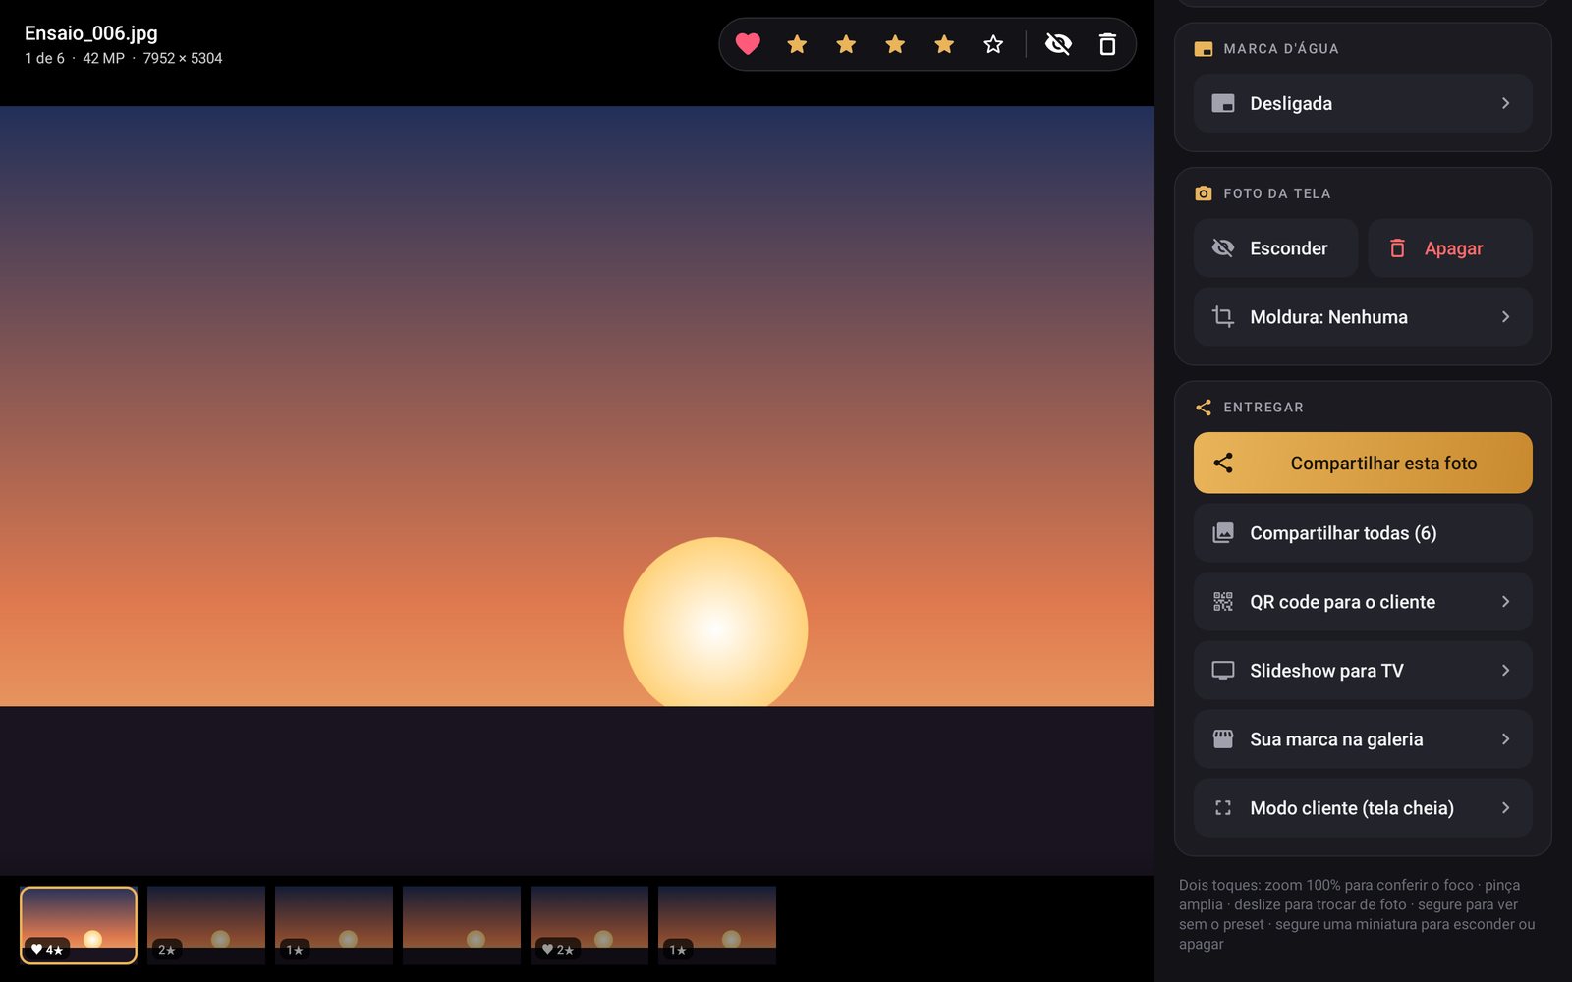The image size is (1572, 982).
Task: Open Moldura: Nenhuma frame options
Action: tap(1363, 317)
